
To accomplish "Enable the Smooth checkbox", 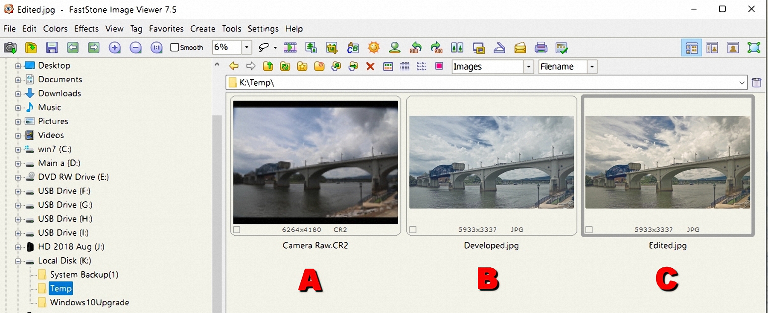I will [x=175, y=47].
